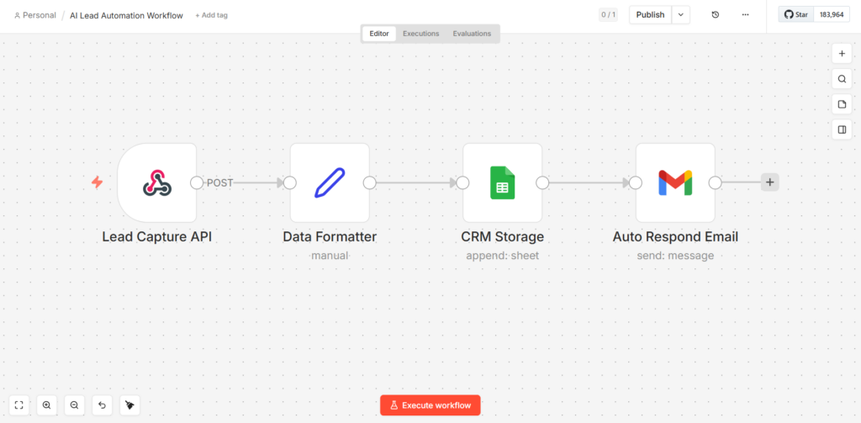Click the POST label on the connection
This screenshot has width=861, height=423.
219,183
